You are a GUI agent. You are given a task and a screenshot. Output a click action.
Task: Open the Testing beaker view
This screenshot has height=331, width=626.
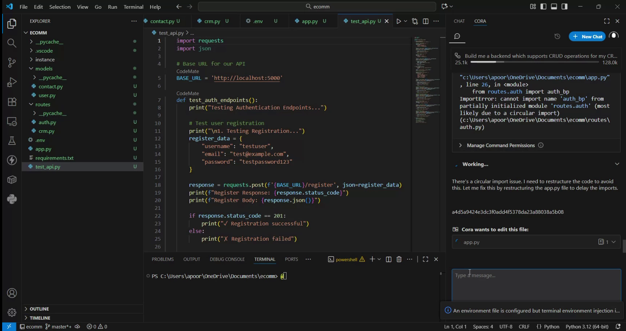(x=12, y=140)
